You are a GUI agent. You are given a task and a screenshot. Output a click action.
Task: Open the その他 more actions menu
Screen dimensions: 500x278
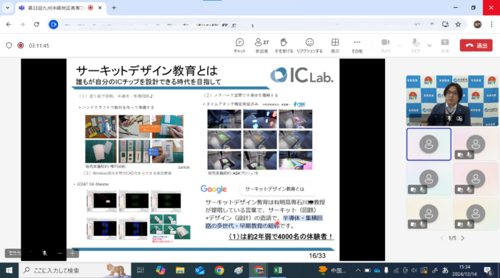click(x=357, y=46)
